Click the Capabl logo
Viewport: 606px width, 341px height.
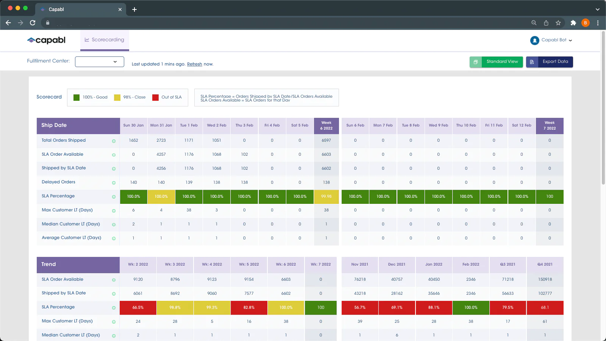pyautogui.click(x=46, y=40)
